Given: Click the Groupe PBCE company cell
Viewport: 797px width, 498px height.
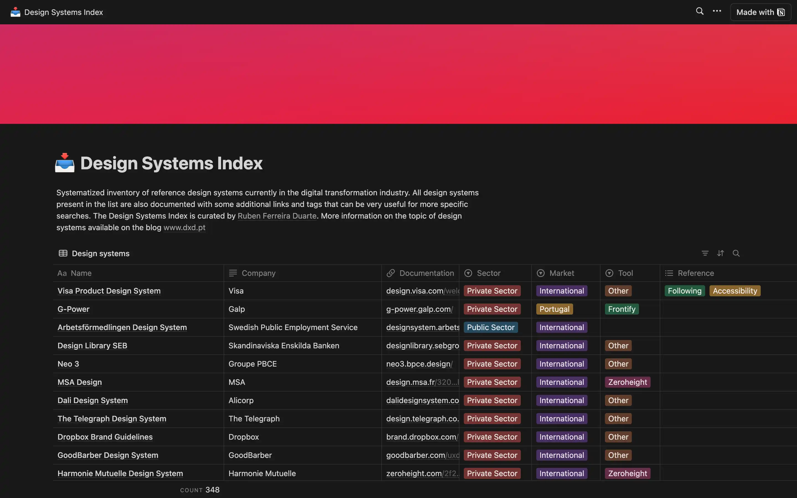Looking at the screenshot, I should [303, 364].
